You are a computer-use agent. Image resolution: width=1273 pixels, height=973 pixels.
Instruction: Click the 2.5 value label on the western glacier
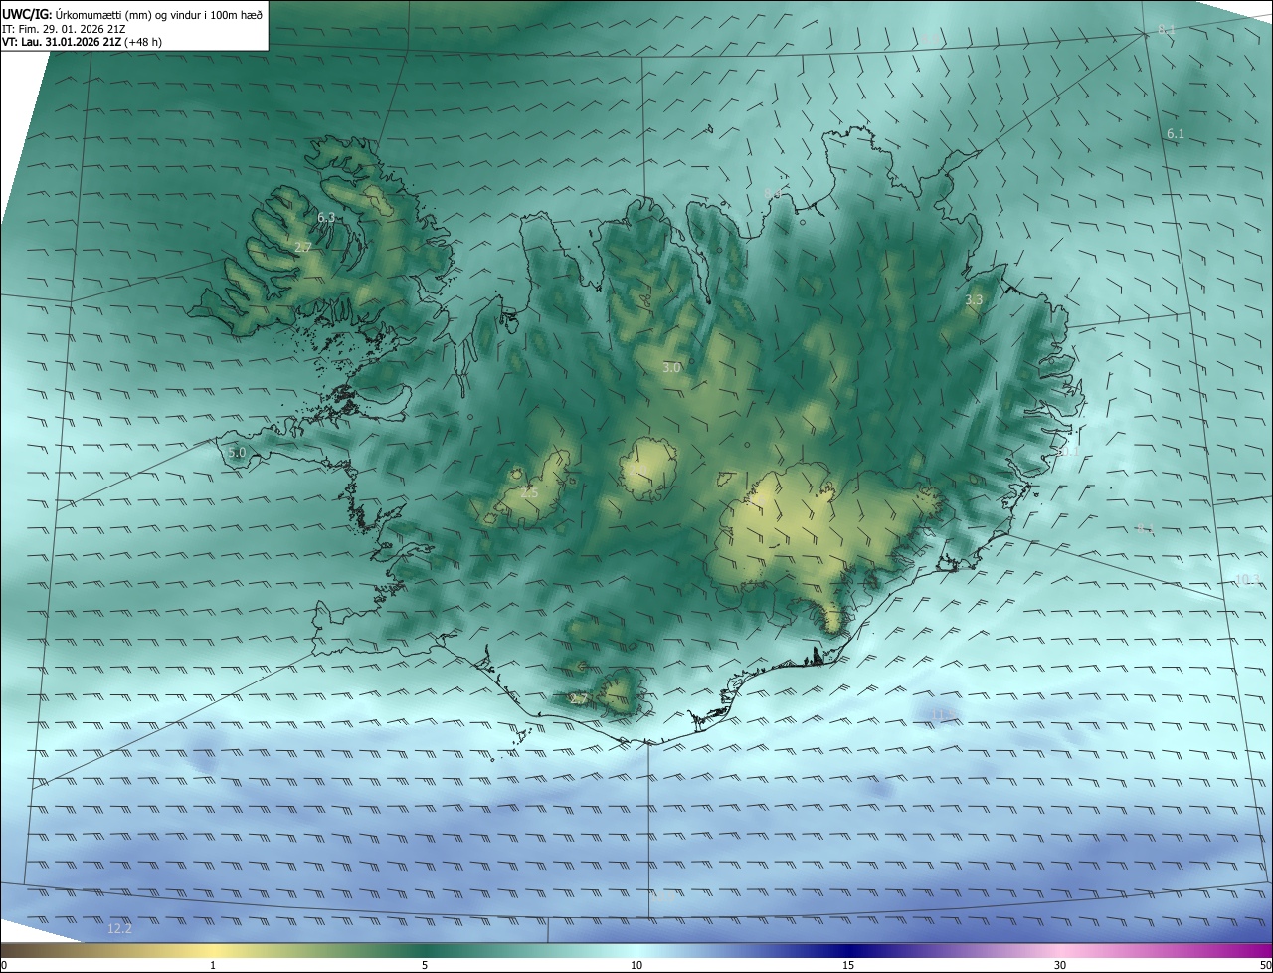(x=529, y=492)
